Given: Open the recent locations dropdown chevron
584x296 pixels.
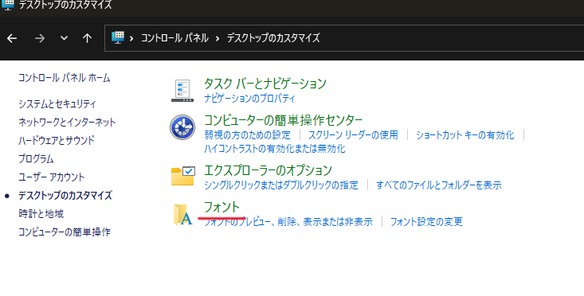Looking at the screenshot, I should coord(64,38).
